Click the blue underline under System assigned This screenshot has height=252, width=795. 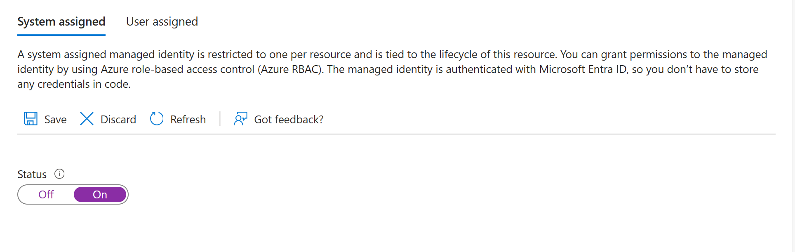(x=61, y=35)
